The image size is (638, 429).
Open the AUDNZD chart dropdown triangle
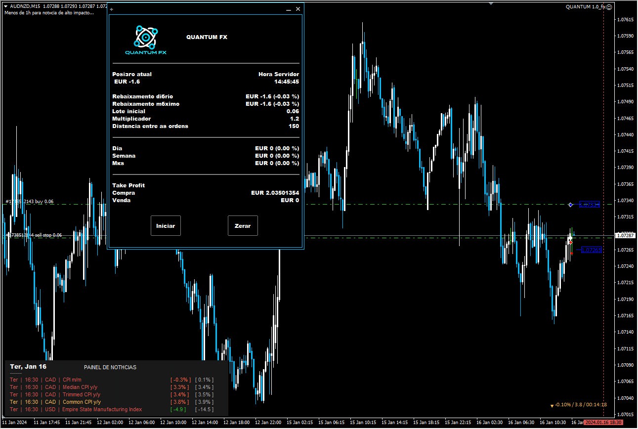pyautogui.click(x=5, y=6)
